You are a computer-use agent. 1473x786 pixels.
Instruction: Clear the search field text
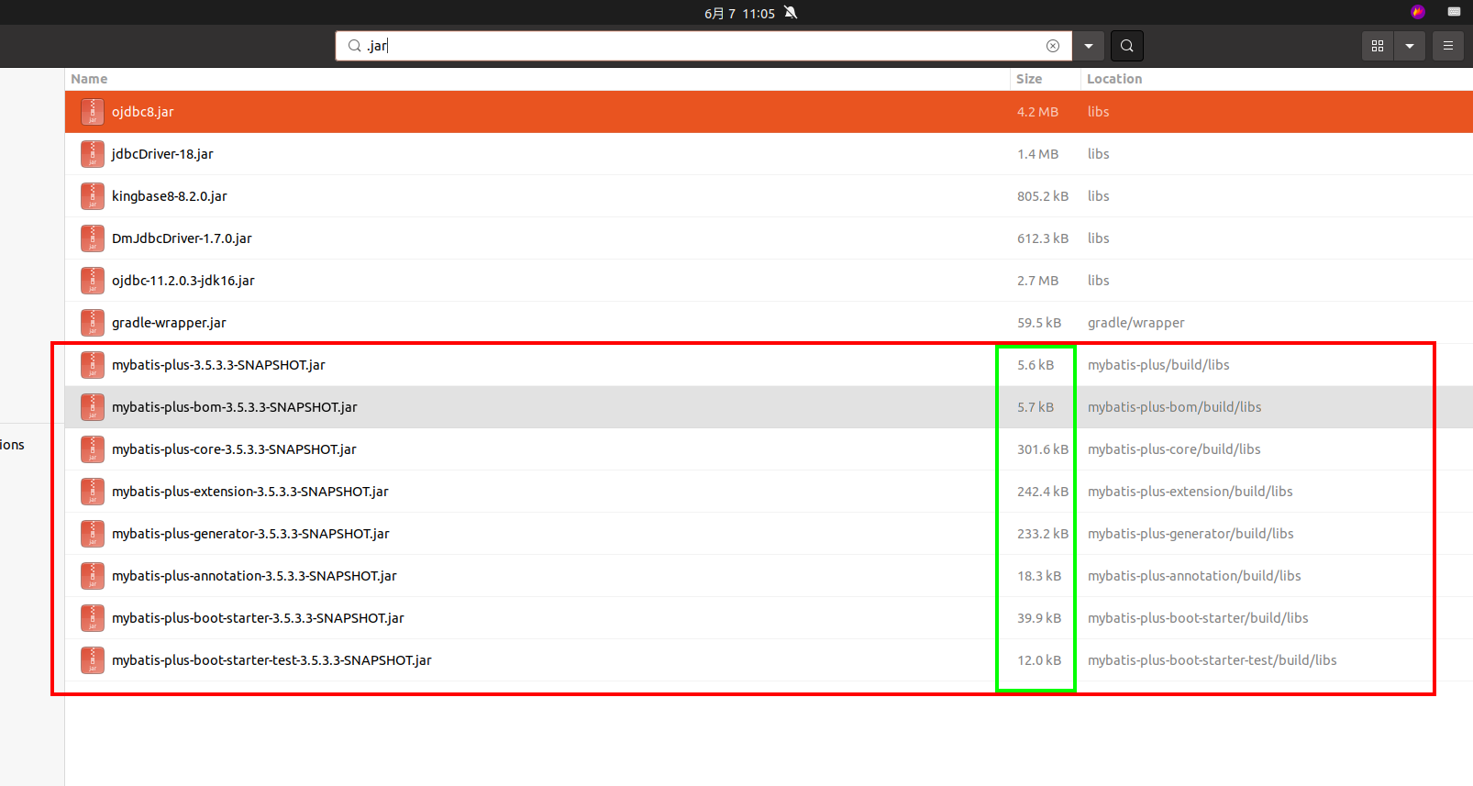(1053, 46)
